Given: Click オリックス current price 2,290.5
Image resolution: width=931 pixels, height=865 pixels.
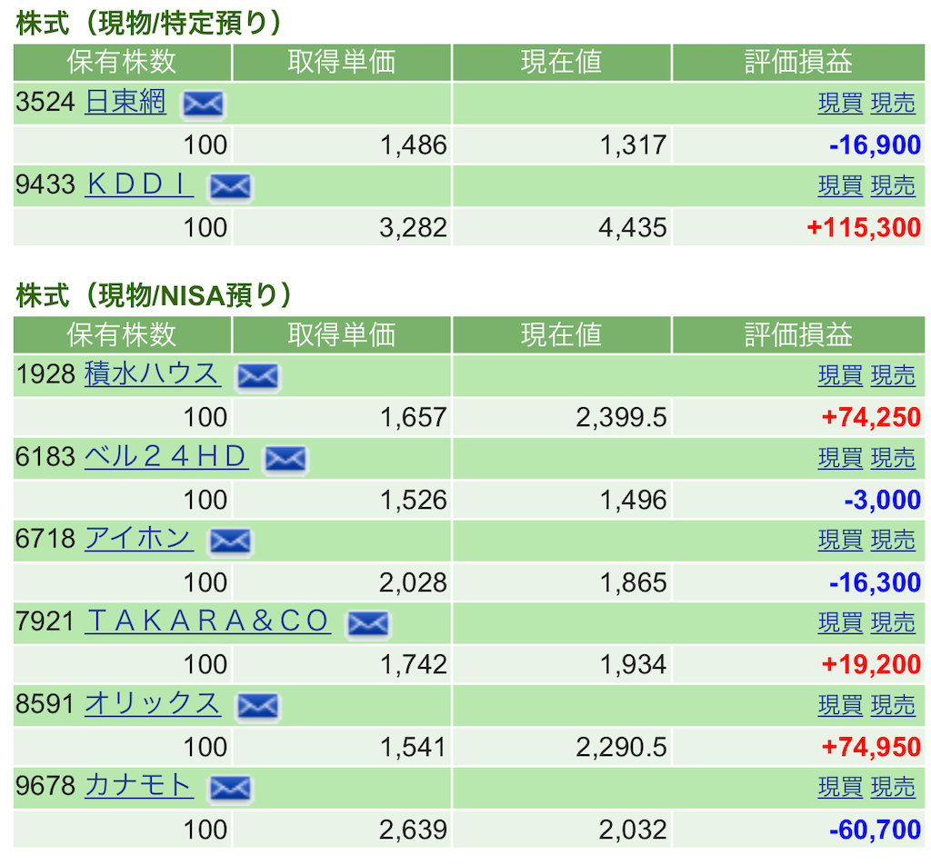Looking at the screenshot, I should [x=621, y=747].
